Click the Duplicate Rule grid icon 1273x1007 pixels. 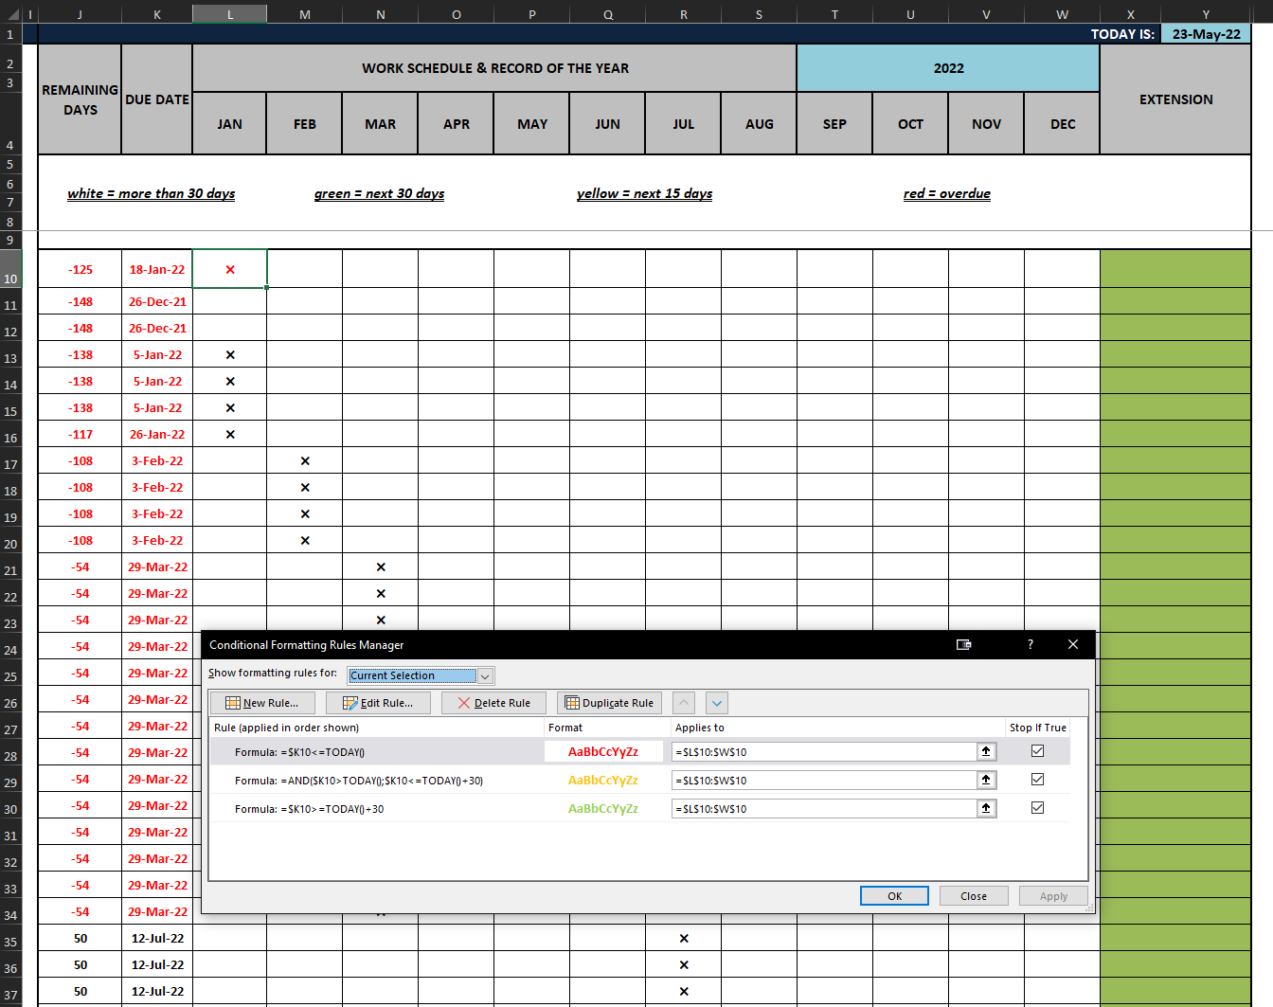click(574, 702)
